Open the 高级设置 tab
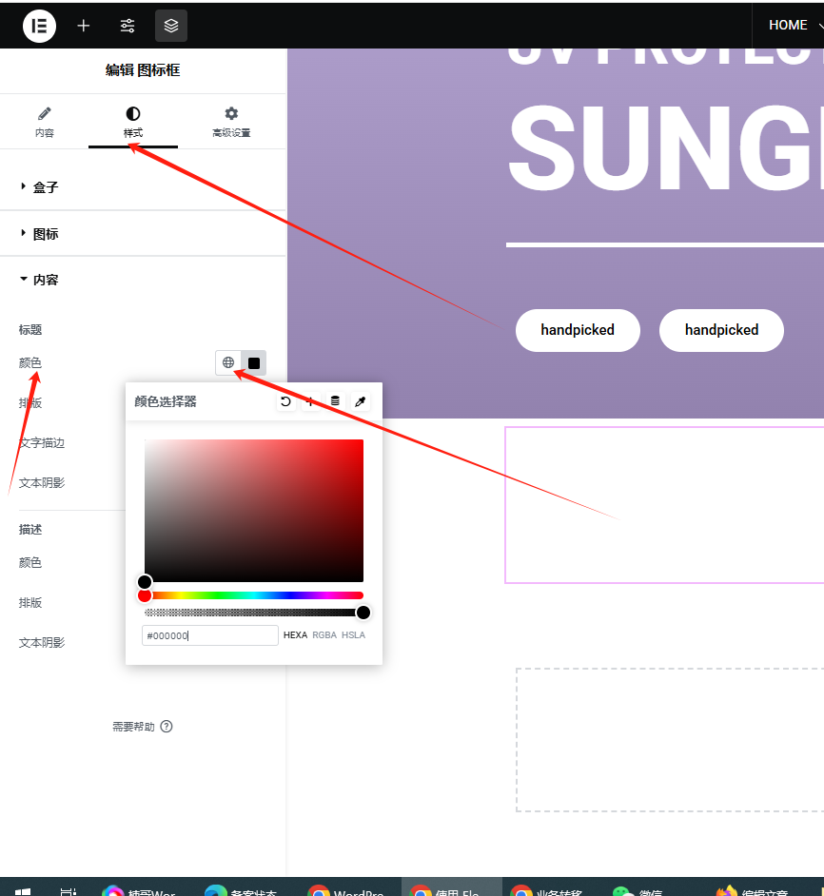824x896 pixels. [231, 122]
